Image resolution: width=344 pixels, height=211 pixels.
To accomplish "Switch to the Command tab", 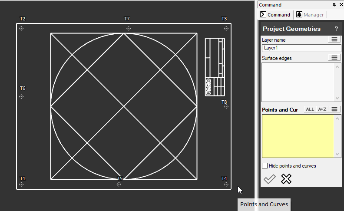I will click(275, 15).
